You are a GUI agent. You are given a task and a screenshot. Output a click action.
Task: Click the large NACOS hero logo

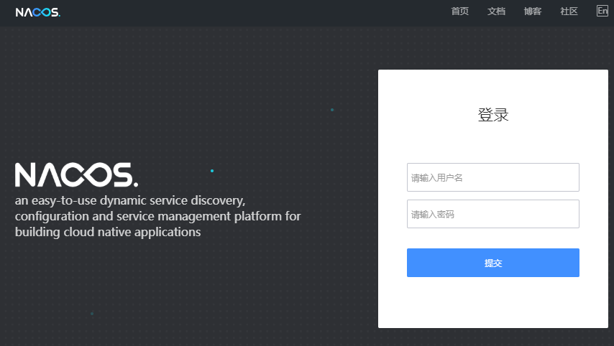point(76,175)
